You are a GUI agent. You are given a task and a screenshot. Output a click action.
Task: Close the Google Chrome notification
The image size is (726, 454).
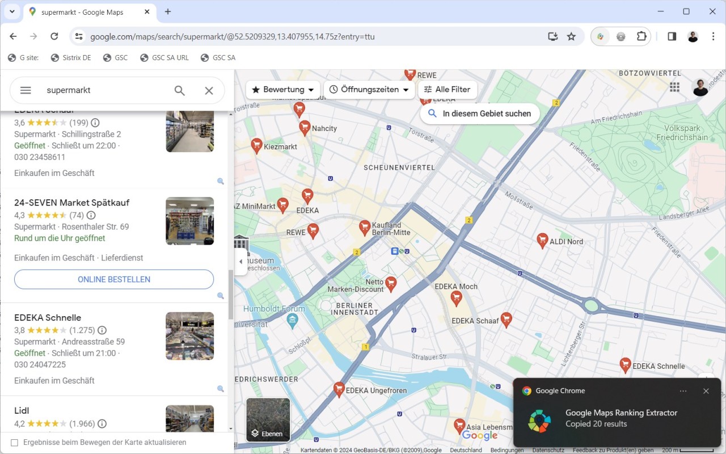click(x=706, y=391)
